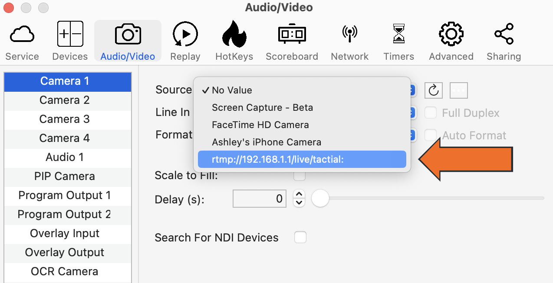Open the HotKeys configuration
Image resolution: width=553 pixels, height=283 pixels.
234,40
